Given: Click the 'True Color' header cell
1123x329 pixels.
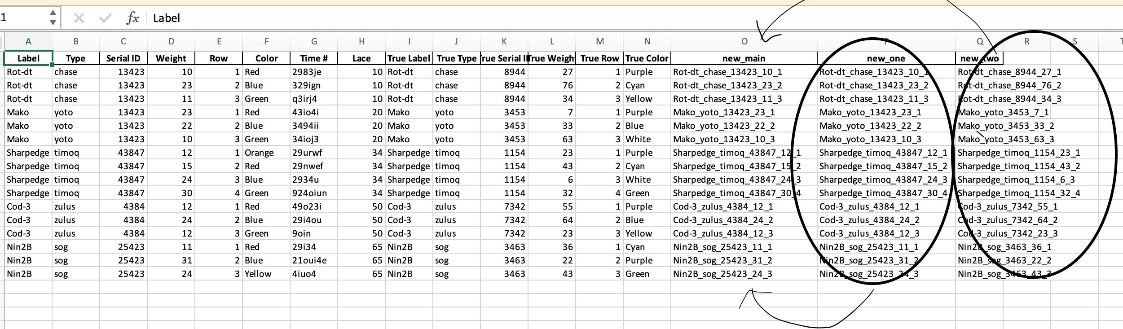Looking at the screenshot, I should 647,58.
